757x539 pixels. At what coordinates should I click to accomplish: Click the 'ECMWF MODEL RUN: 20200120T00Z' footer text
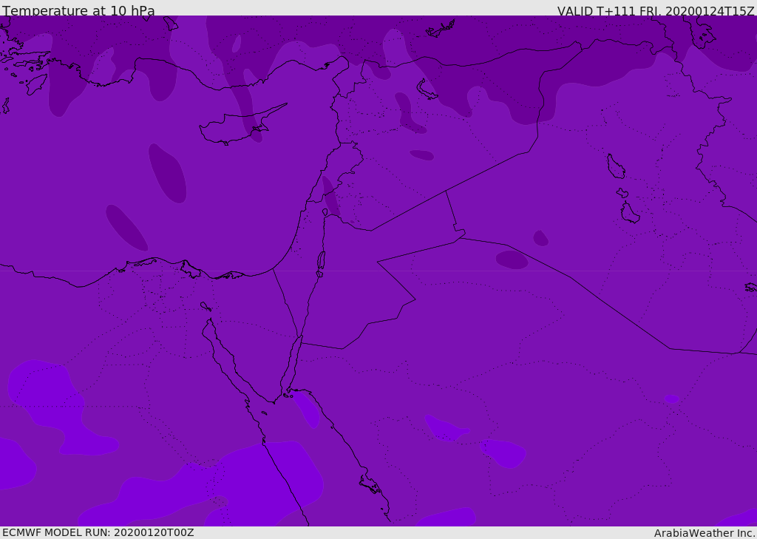pyautogui.click(x=98, y=533)
